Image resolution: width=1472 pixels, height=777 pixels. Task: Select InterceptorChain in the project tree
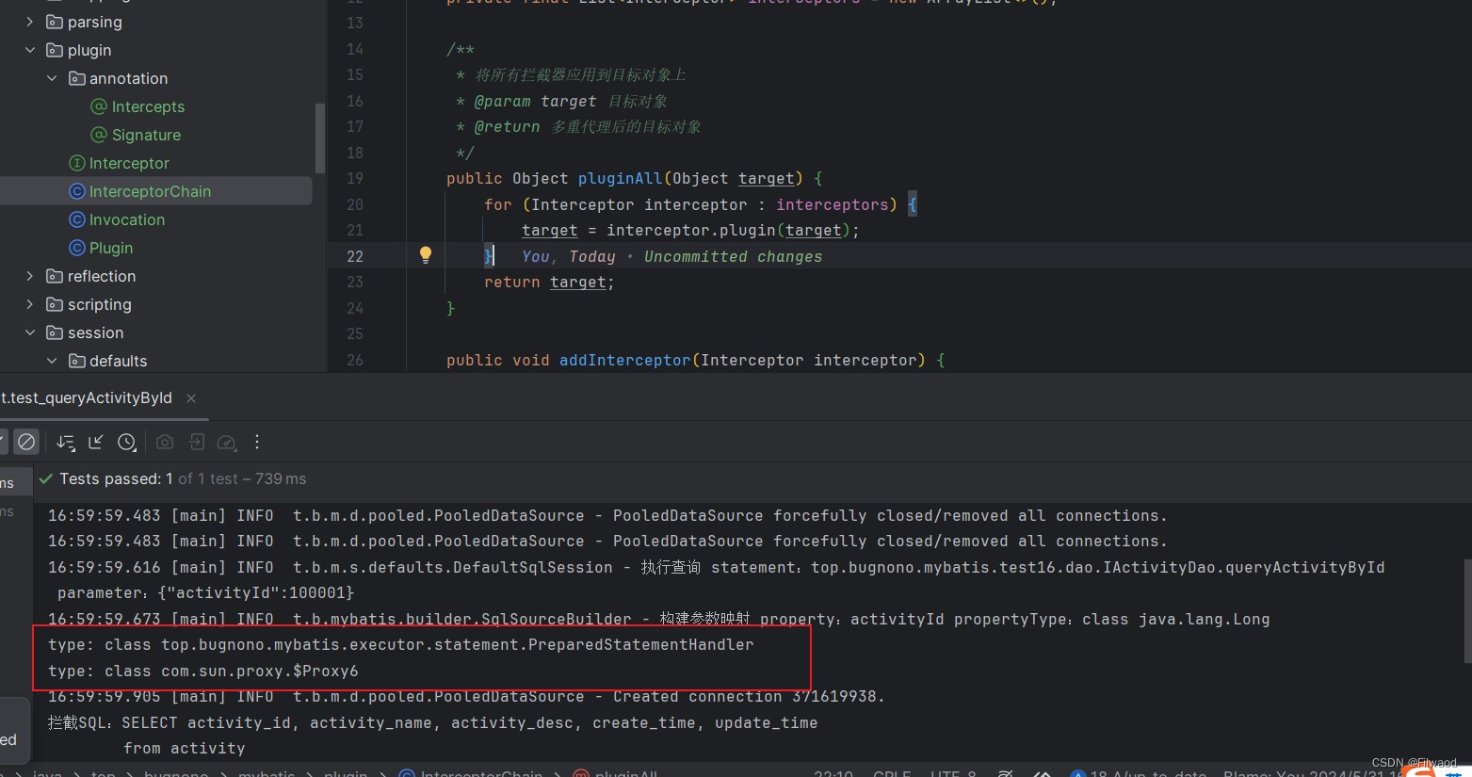point(150,191)
